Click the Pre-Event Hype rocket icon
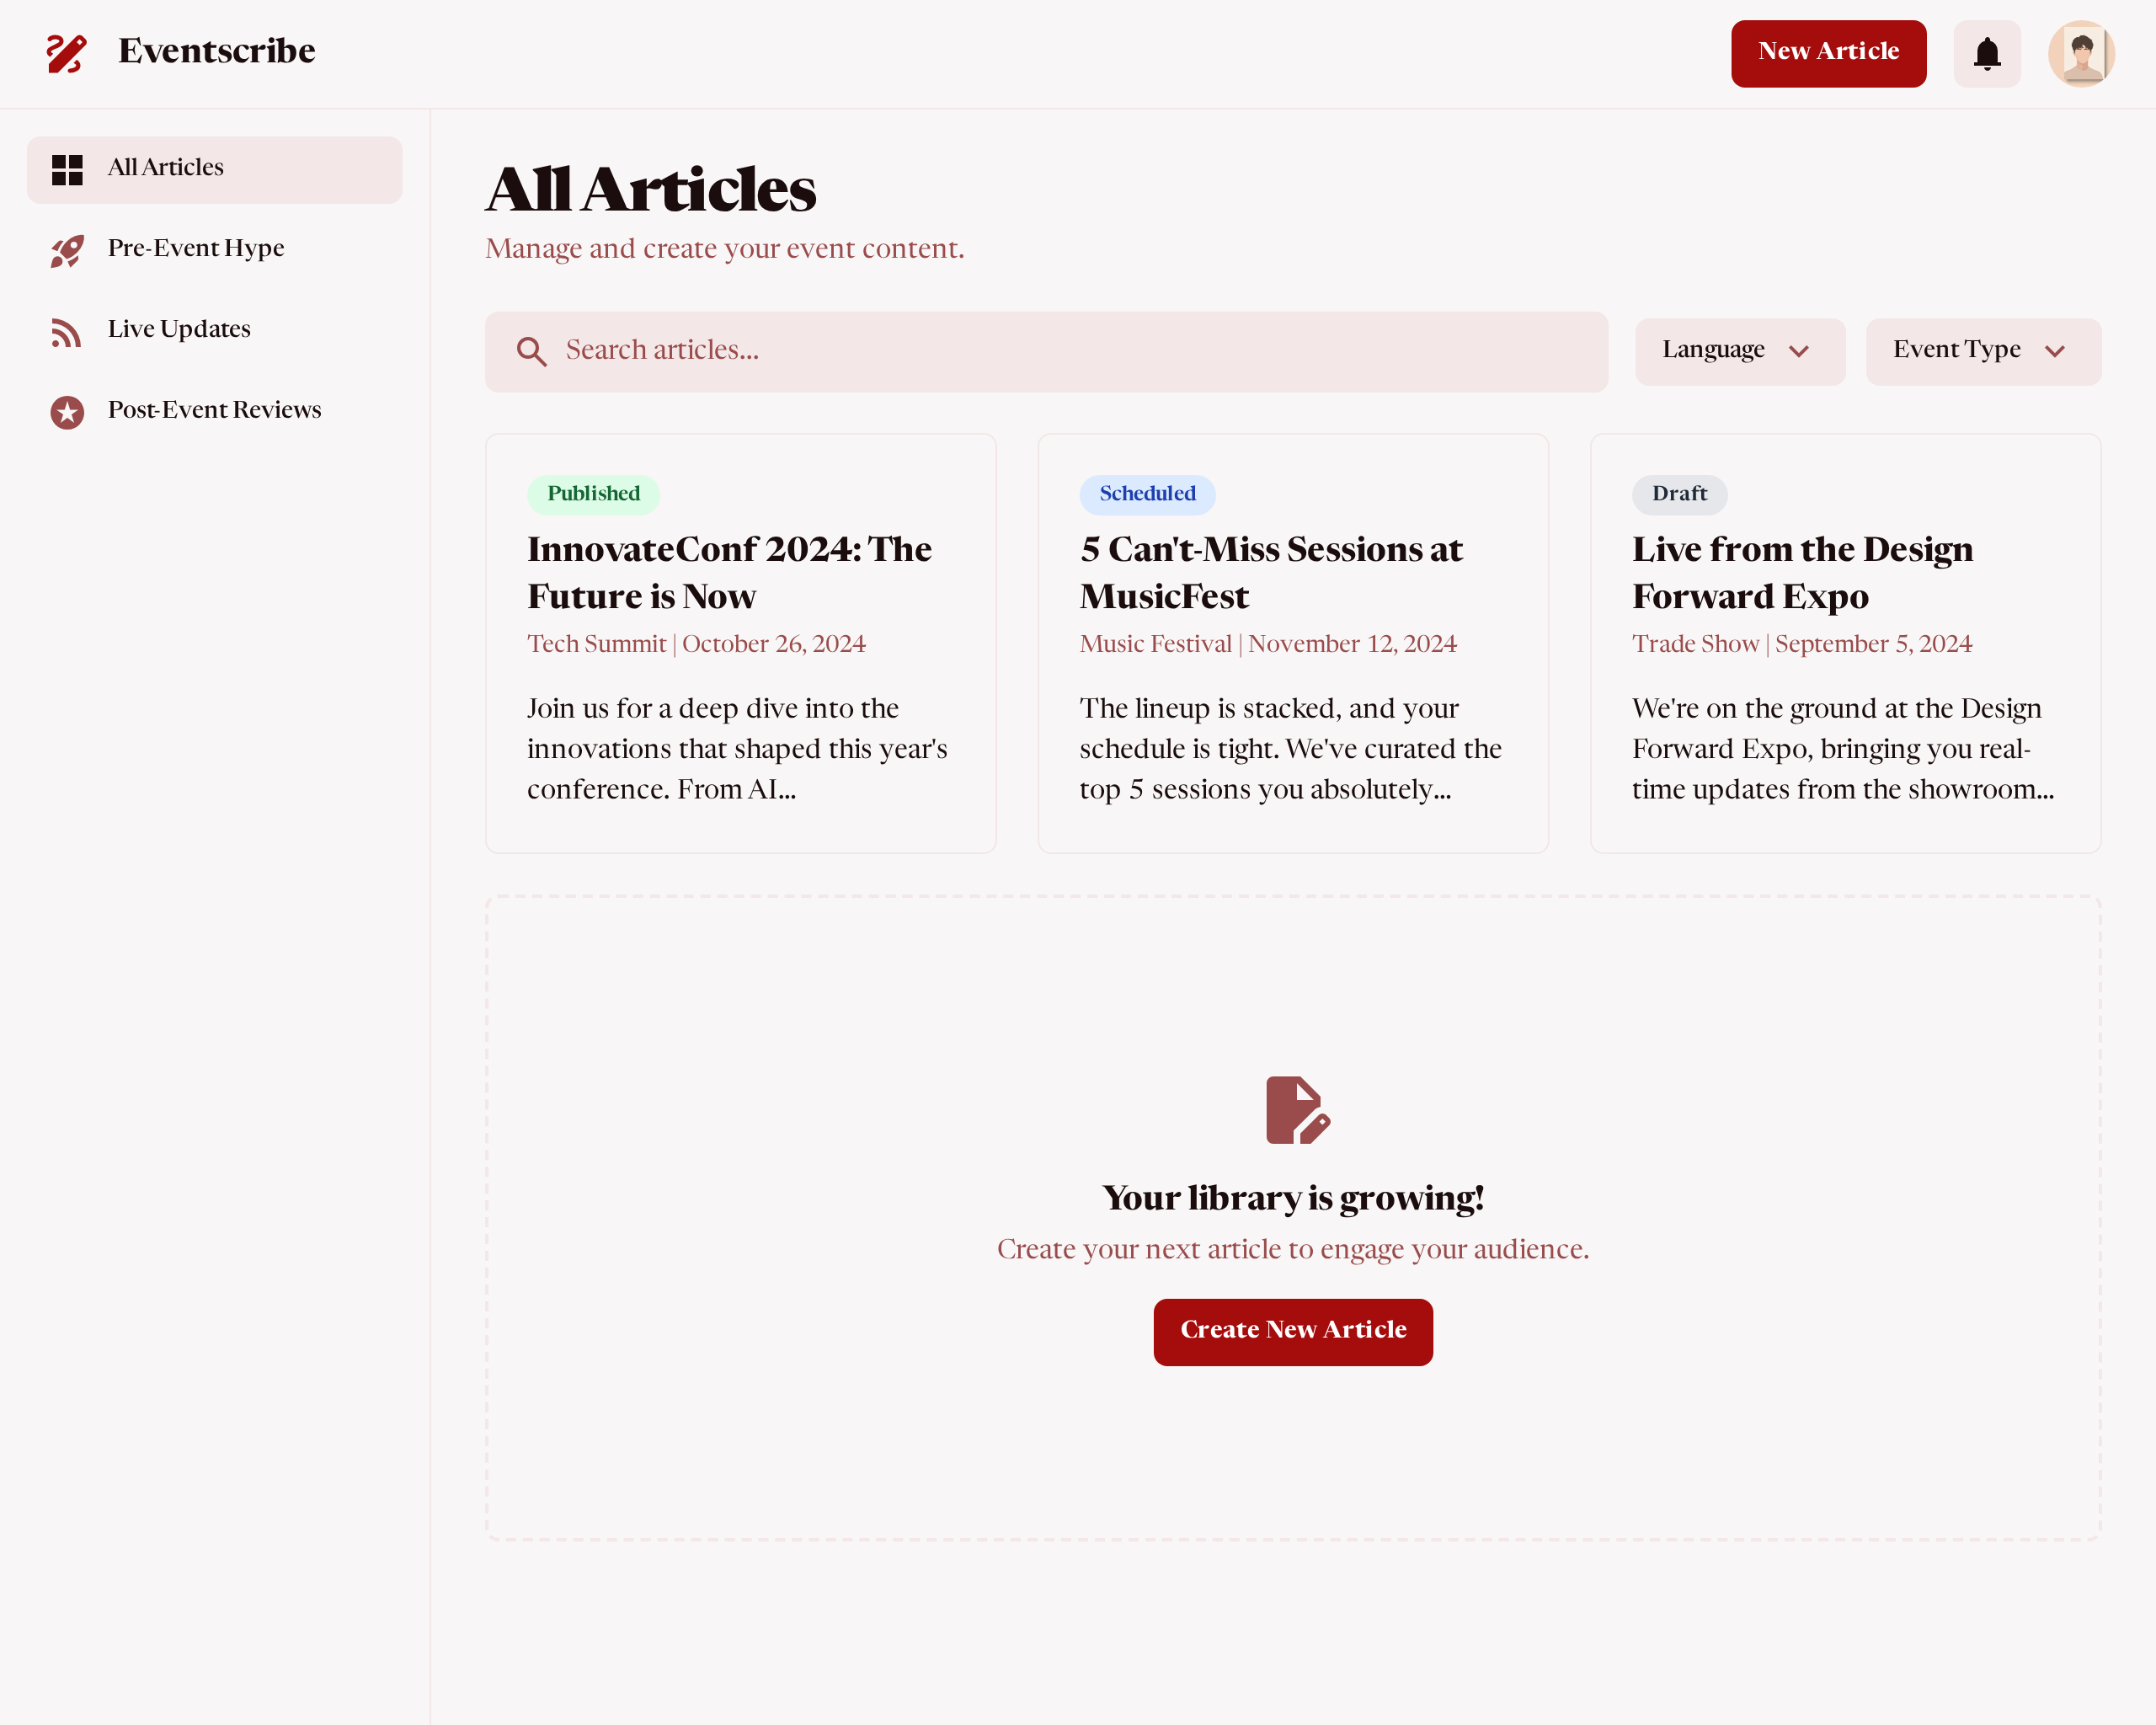Screen dimensions: 2156x1725 click(67, 250)
